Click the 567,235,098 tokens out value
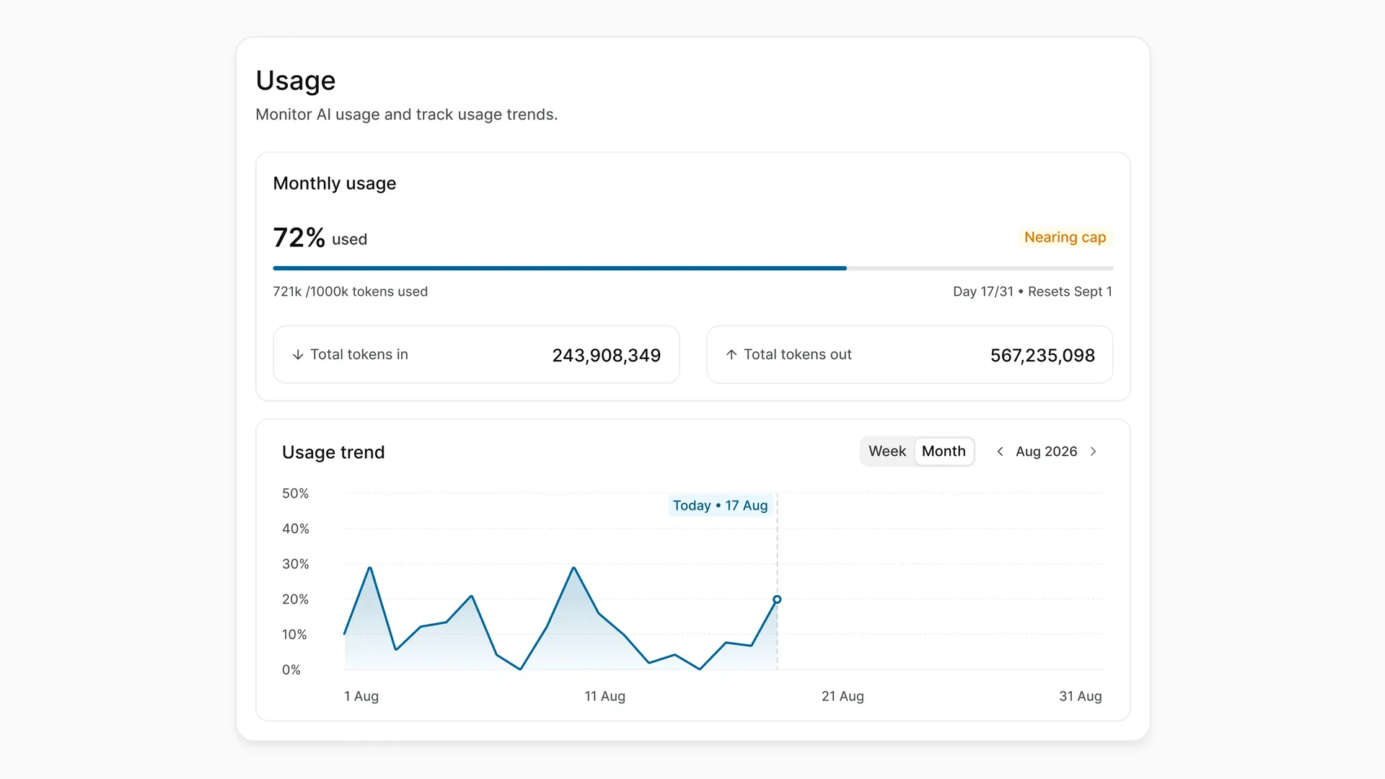This screenshot has width=1385, height=779. pyautogui.click(x=1042, y=356)
